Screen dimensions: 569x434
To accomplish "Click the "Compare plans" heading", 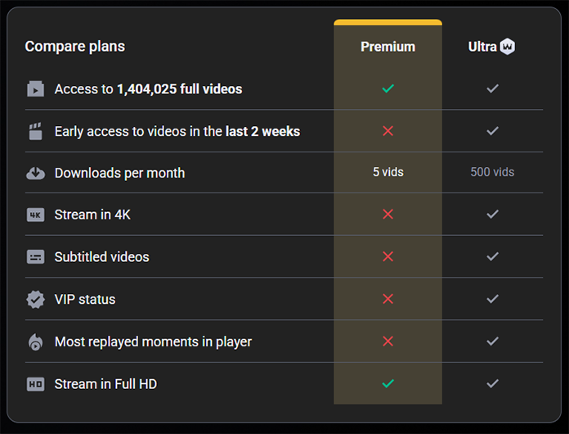I will pyautogui.click(x=74, y=47).
